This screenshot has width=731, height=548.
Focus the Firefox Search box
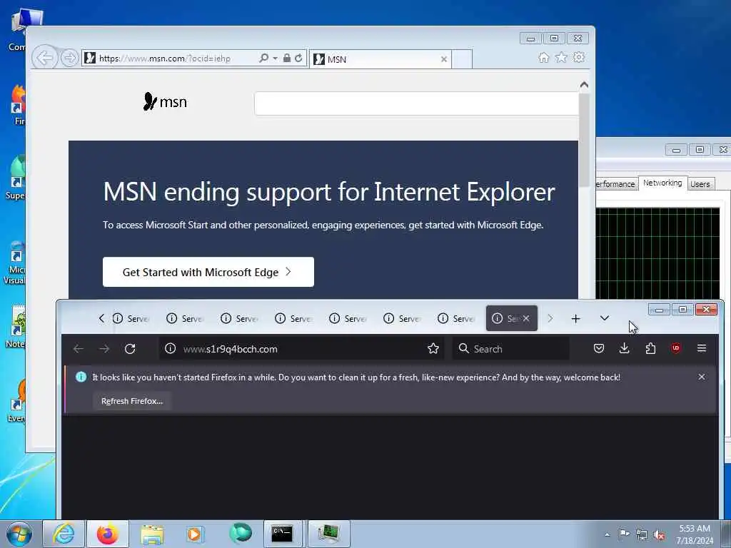click(x=511, y=348)
